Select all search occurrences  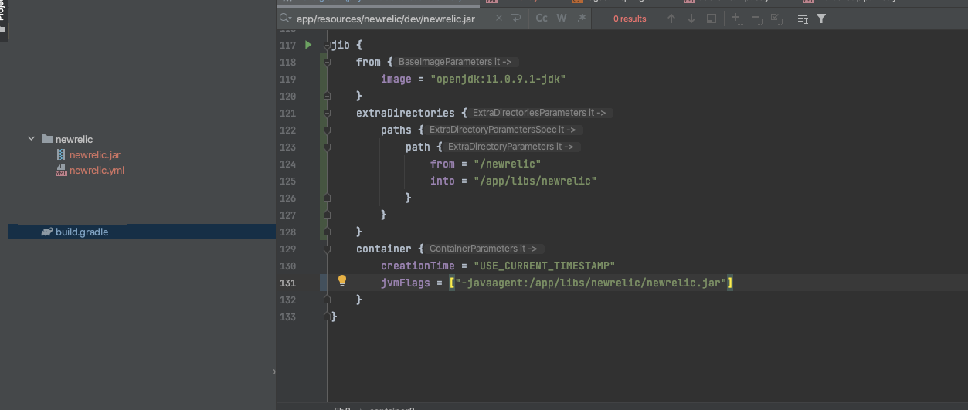(x=777, y=19)
